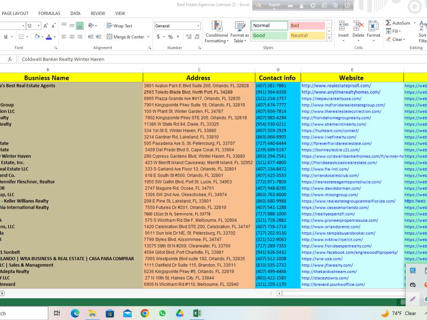Open the fill color dropdown arrow
The image size is (427, 320).
click(x=43, y=37)
